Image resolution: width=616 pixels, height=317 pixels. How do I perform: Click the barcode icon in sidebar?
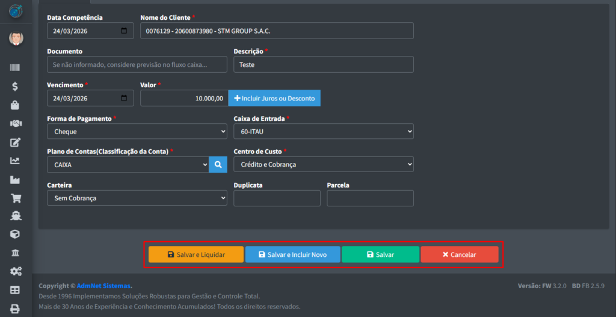(x=15, y=68)
